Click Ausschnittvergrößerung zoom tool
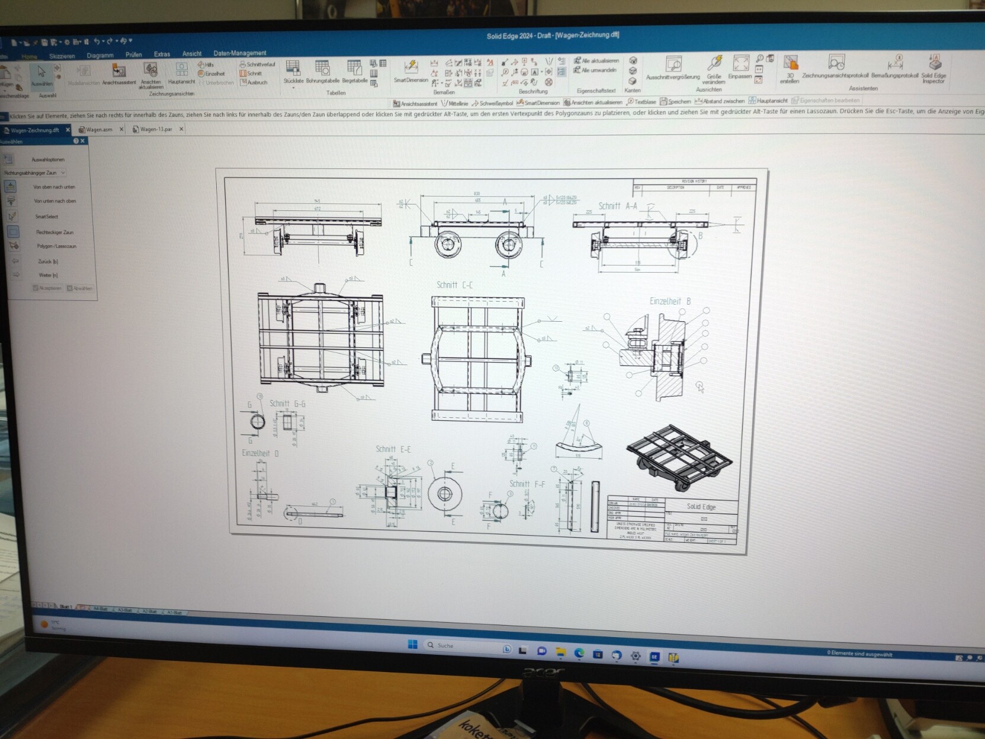The width and height of the screenshot is (985, 739). coord(673,68)
